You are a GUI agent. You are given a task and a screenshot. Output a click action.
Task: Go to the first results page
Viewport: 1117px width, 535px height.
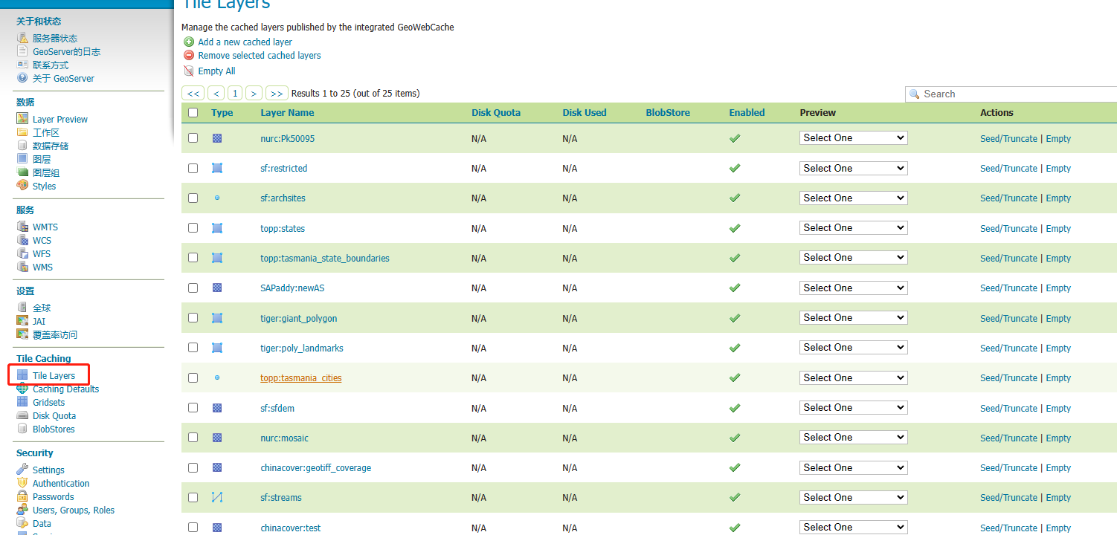click(x=193, y=93)
